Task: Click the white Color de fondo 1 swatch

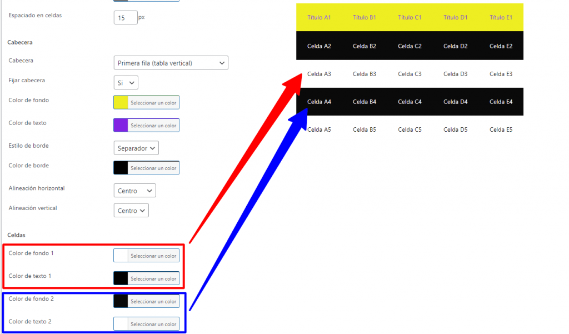Action: coord(121,256)
